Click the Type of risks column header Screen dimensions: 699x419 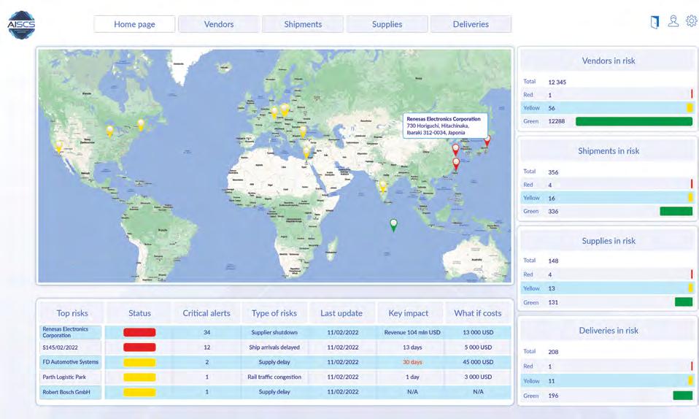(274, 313)
